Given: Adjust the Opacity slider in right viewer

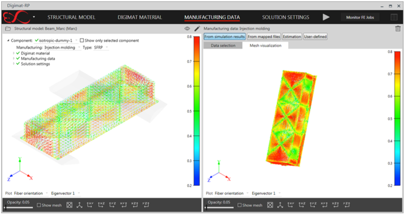Looking at the screenshot, I should tap(206, 208).
